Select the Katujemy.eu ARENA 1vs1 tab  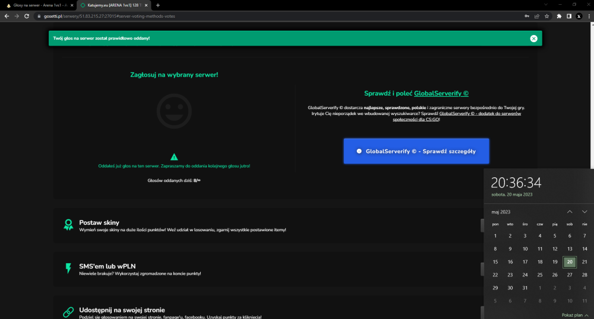click(113, 5)
